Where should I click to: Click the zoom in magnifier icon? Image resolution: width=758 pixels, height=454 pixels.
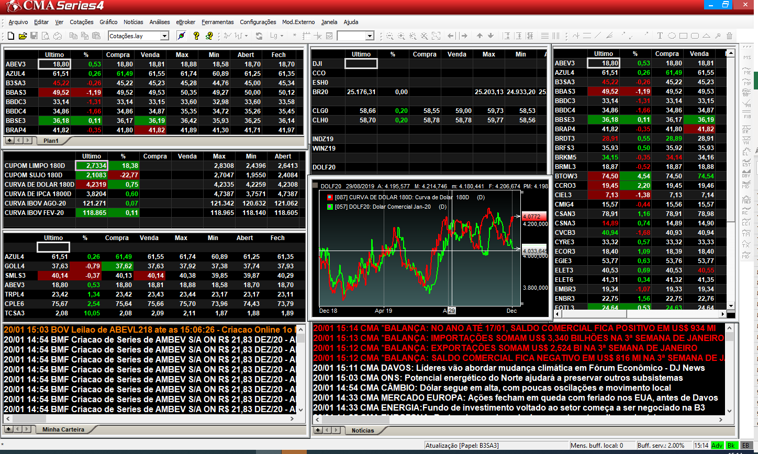401,36
